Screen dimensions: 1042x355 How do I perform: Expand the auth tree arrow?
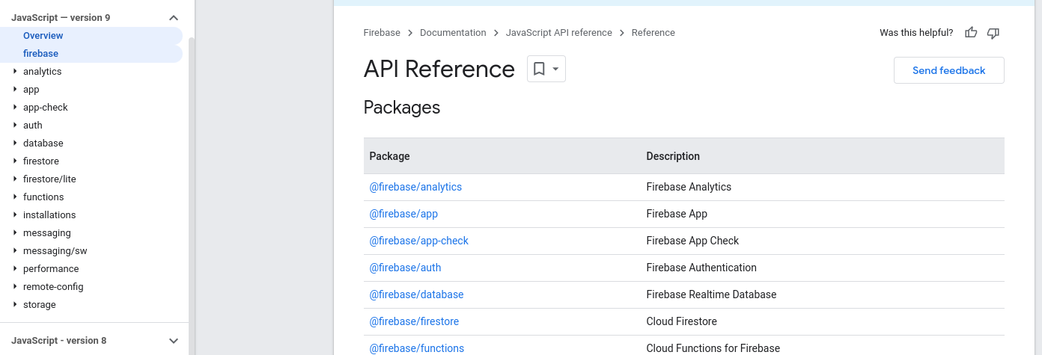click(x=15, y=126)
